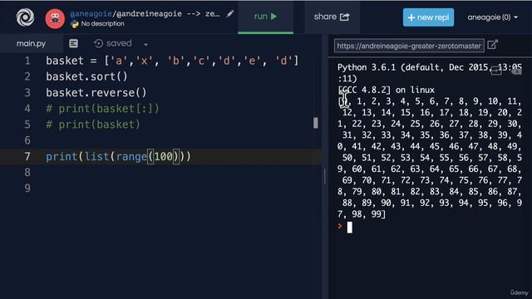Click line number 7 in the gutter
The height and width of the screenshot is (299, 532).
(27, 157)
